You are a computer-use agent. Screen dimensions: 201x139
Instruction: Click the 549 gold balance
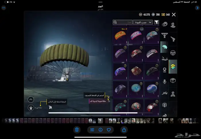(168, 15)
